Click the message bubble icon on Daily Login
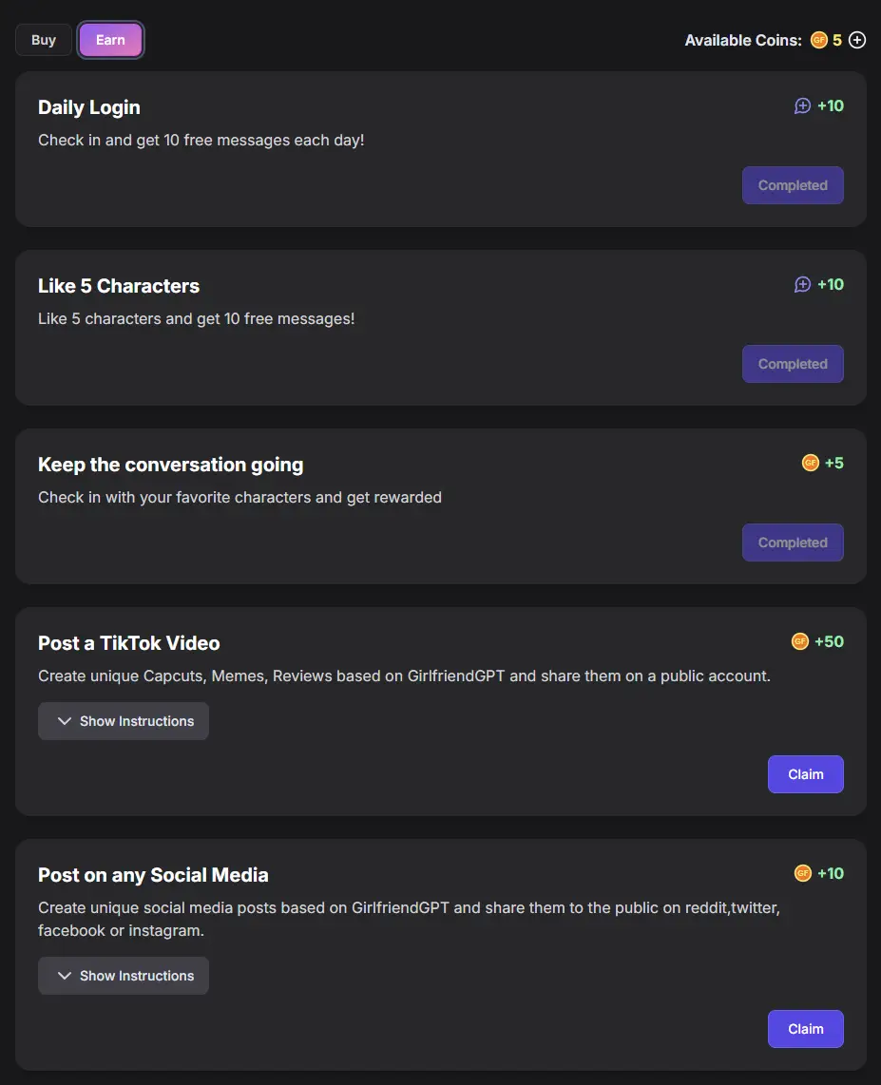The image size is (881, 1085). click(802, 105)
